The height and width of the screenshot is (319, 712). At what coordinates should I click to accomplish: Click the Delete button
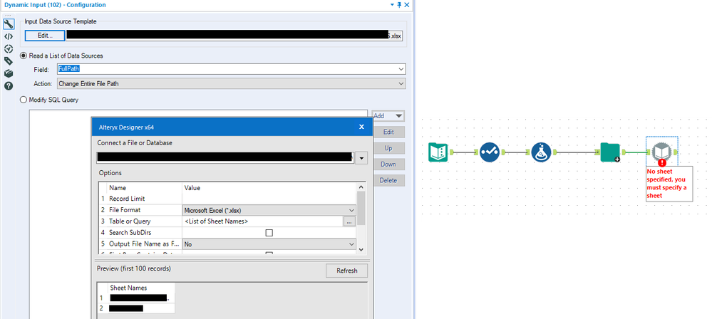point(388,181)
